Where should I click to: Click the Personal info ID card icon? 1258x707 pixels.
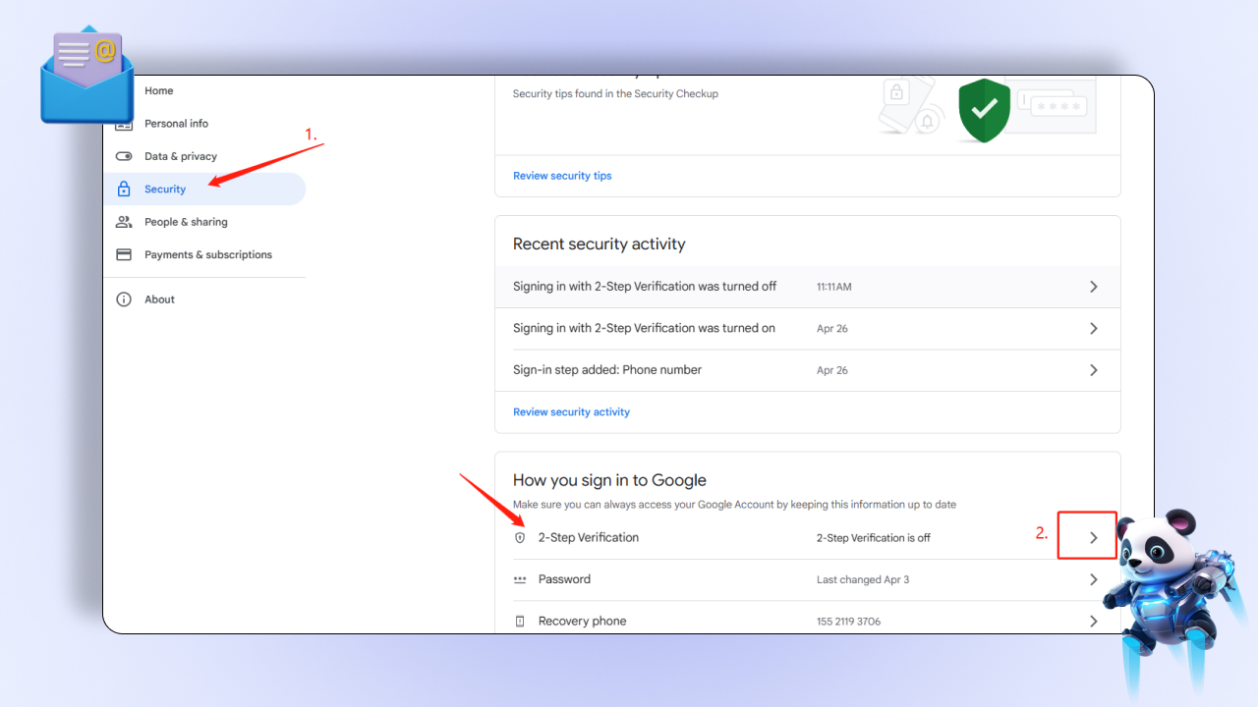tap(124, 125)
